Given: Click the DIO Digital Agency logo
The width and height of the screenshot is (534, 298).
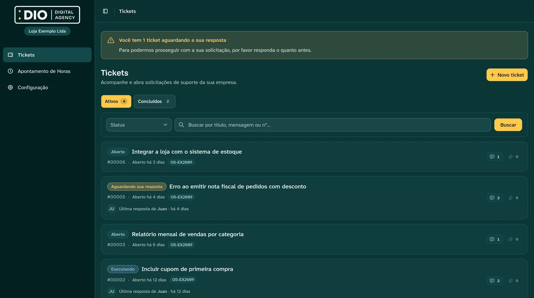Looking at the screenshot, I should coord(47,15).
